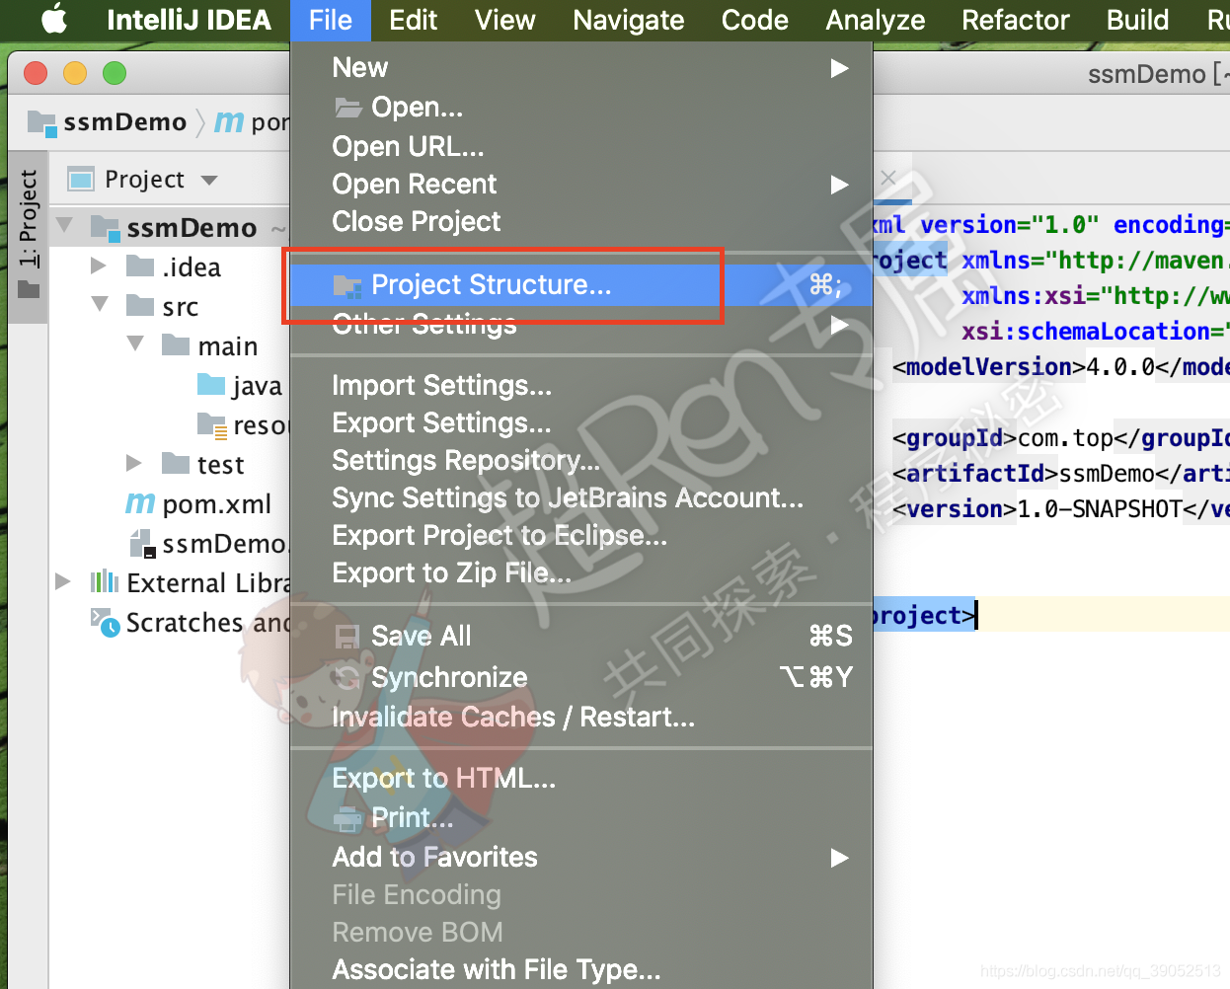Select Print... menu entry

[581, 817]
